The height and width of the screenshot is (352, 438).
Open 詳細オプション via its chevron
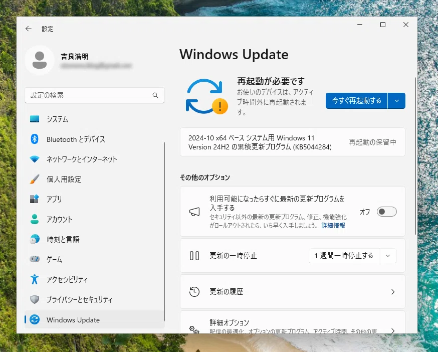[393, 330]
